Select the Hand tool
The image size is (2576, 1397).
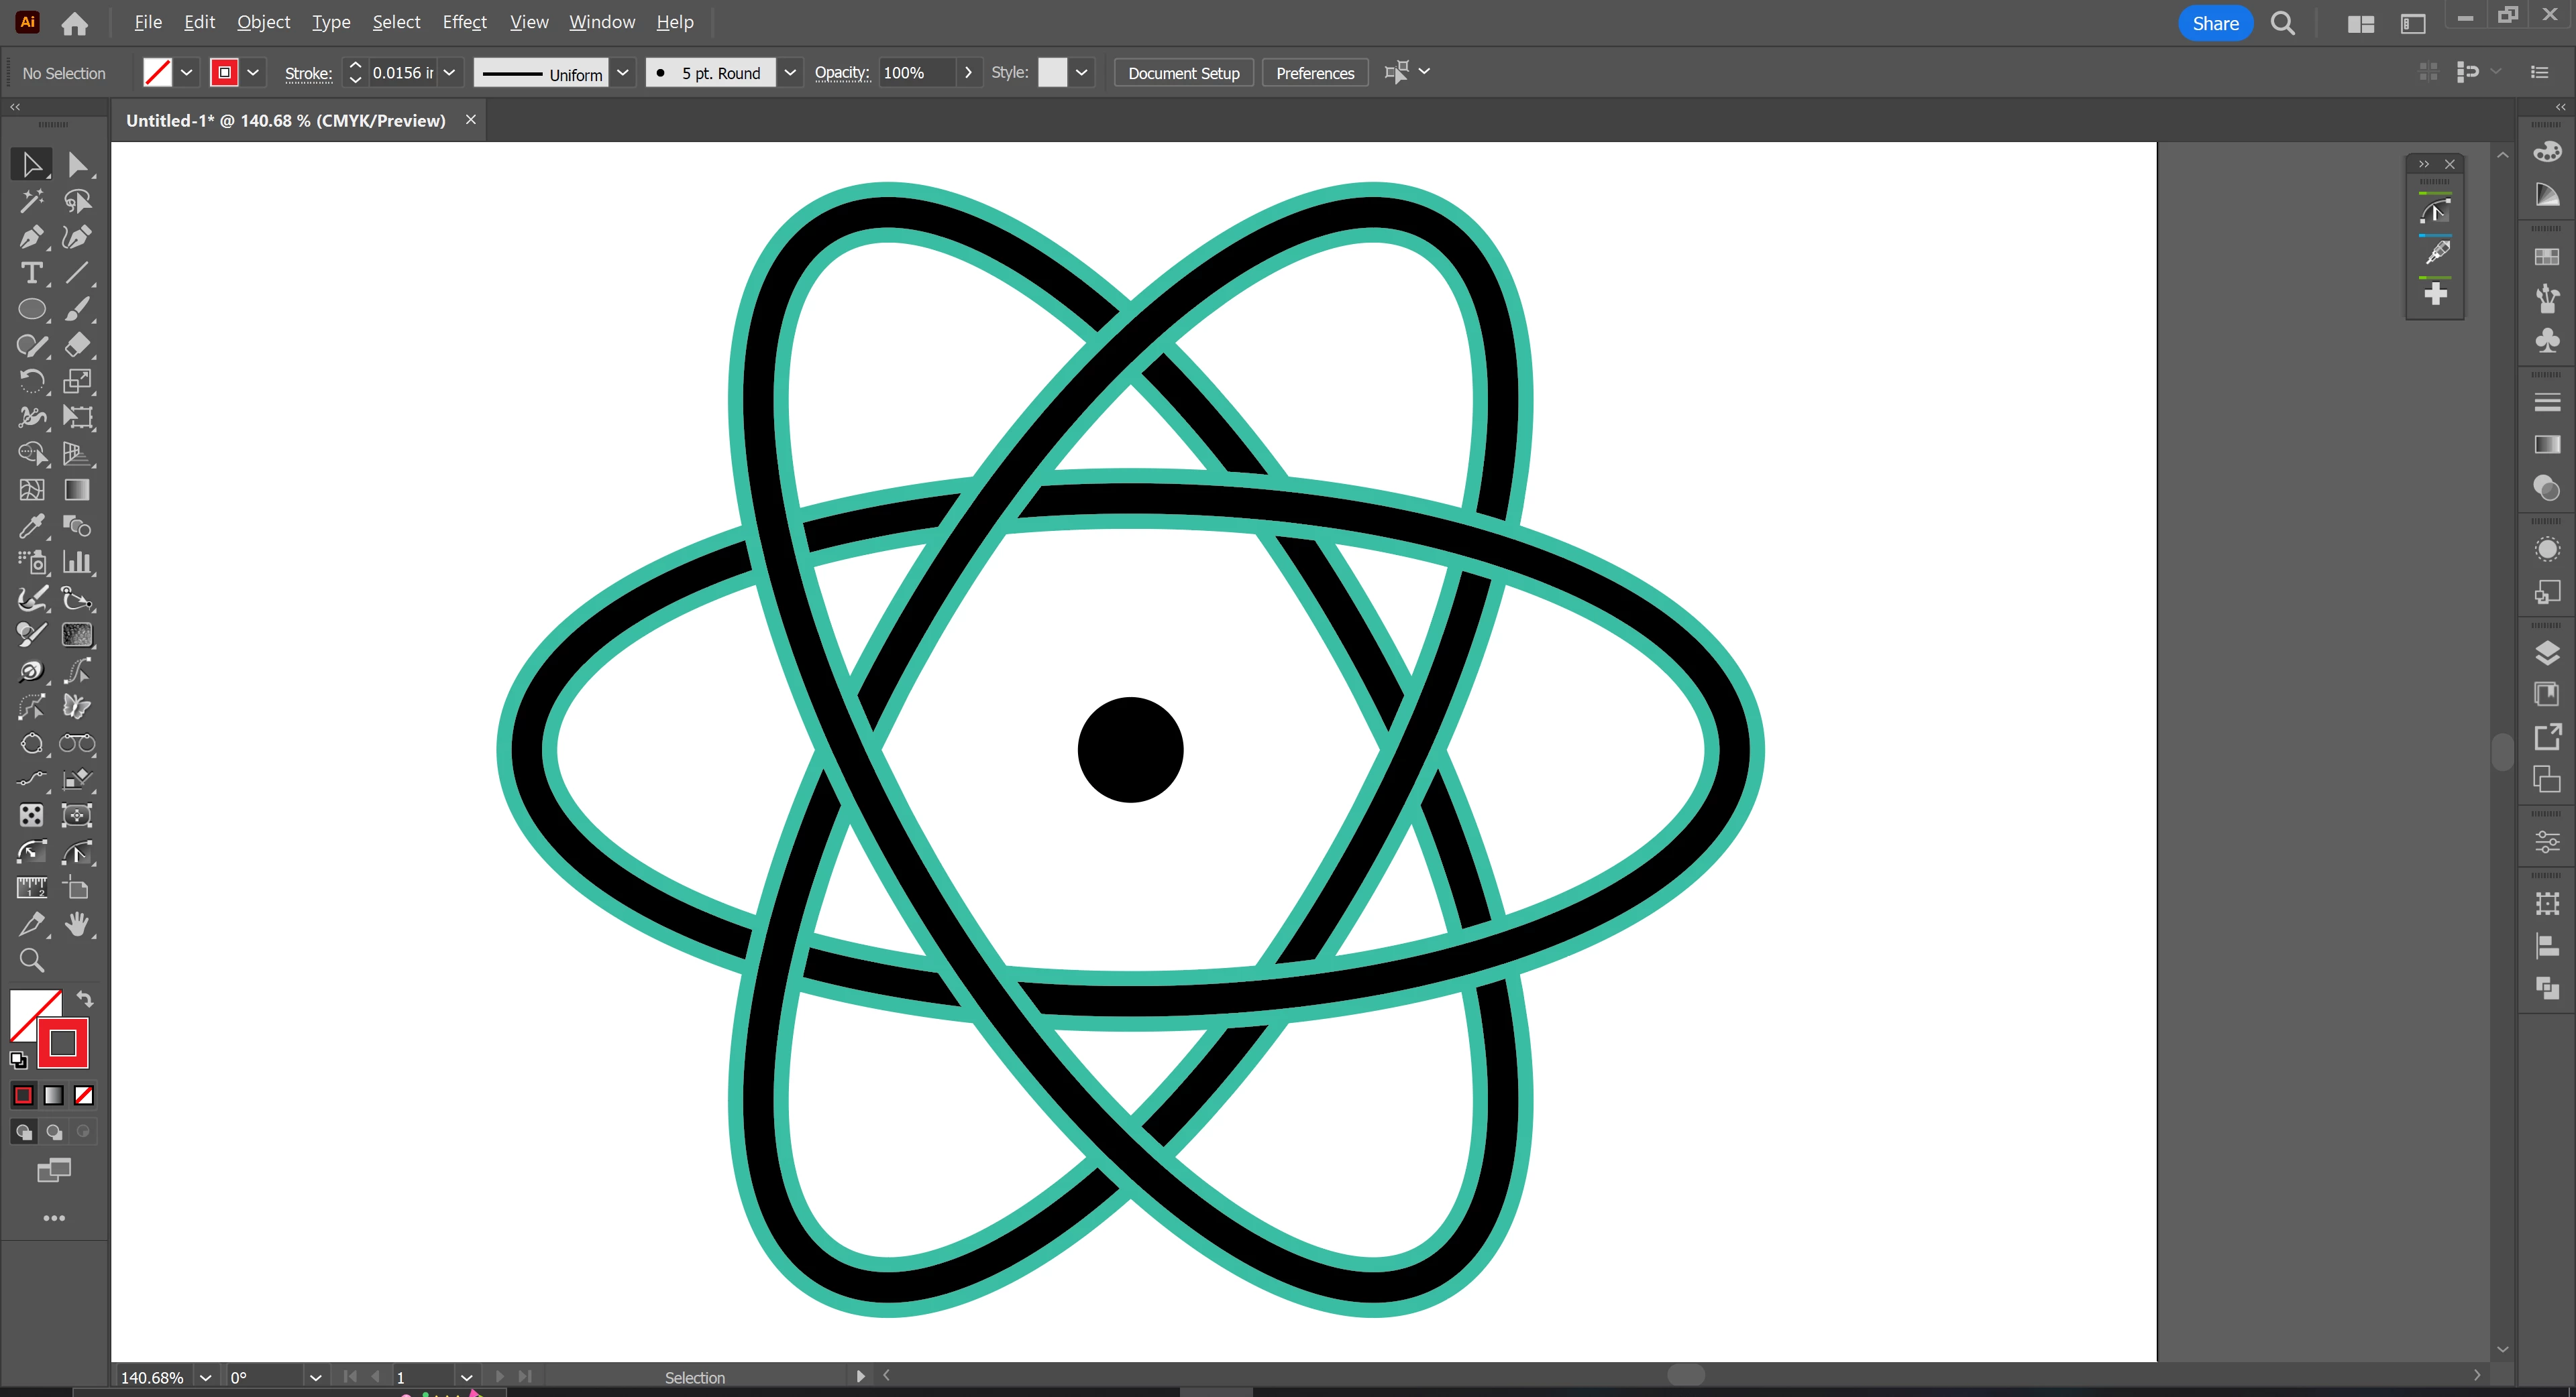[x=77, y=924]
